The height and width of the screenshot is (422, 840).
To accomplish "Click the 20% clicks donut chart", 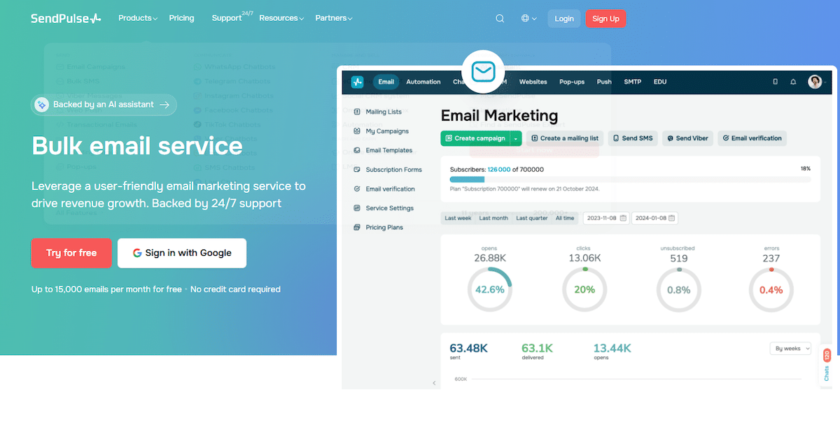I will (x=584, y=289).
